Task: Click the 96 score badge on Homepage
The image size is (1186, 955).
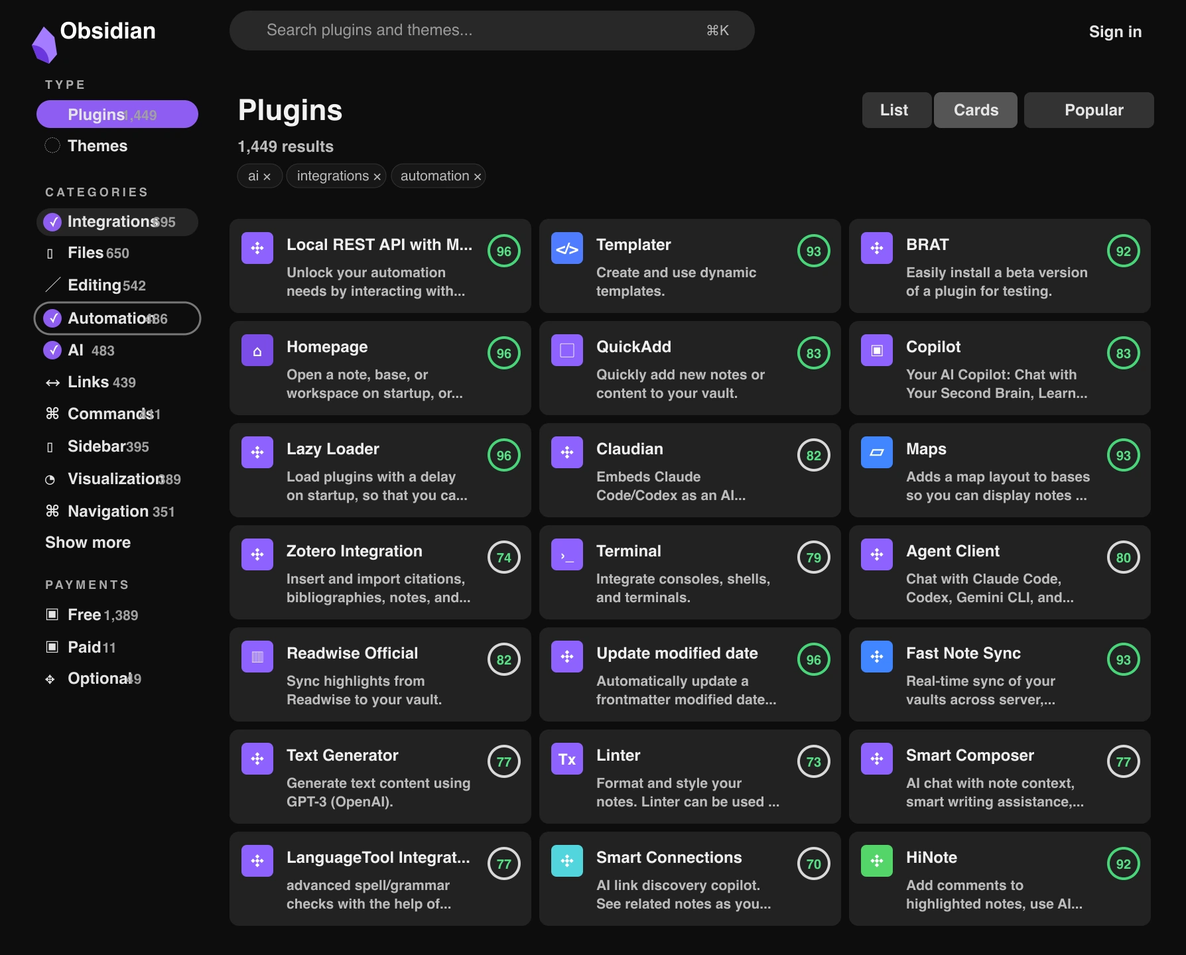Action: click(x=504, y=353)
